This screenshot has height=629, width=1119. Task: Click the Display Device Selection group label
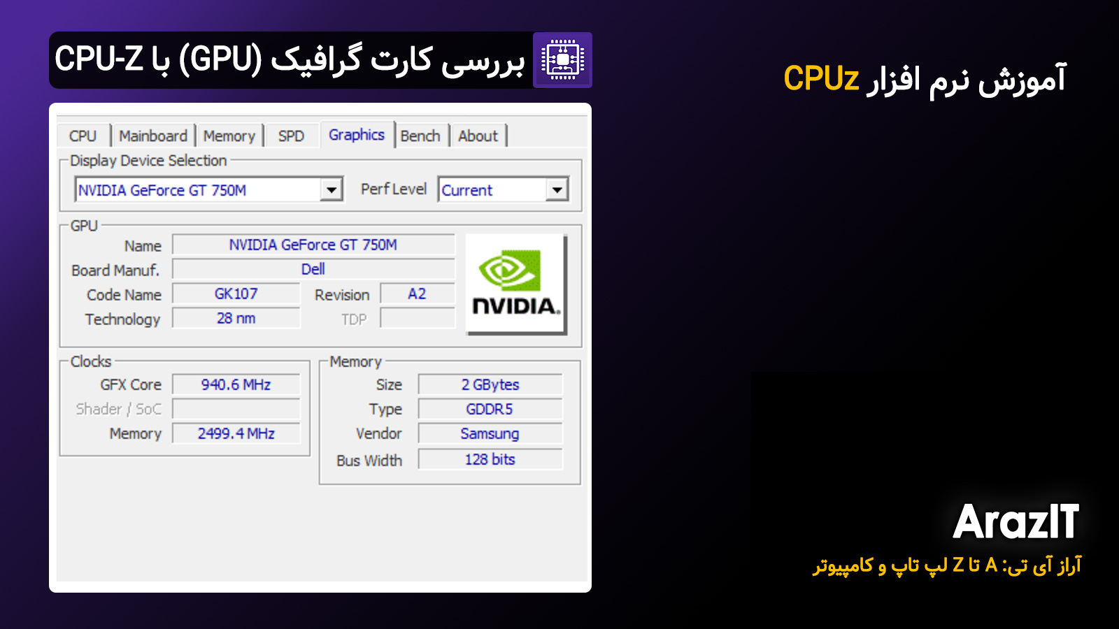click(148, 161)
